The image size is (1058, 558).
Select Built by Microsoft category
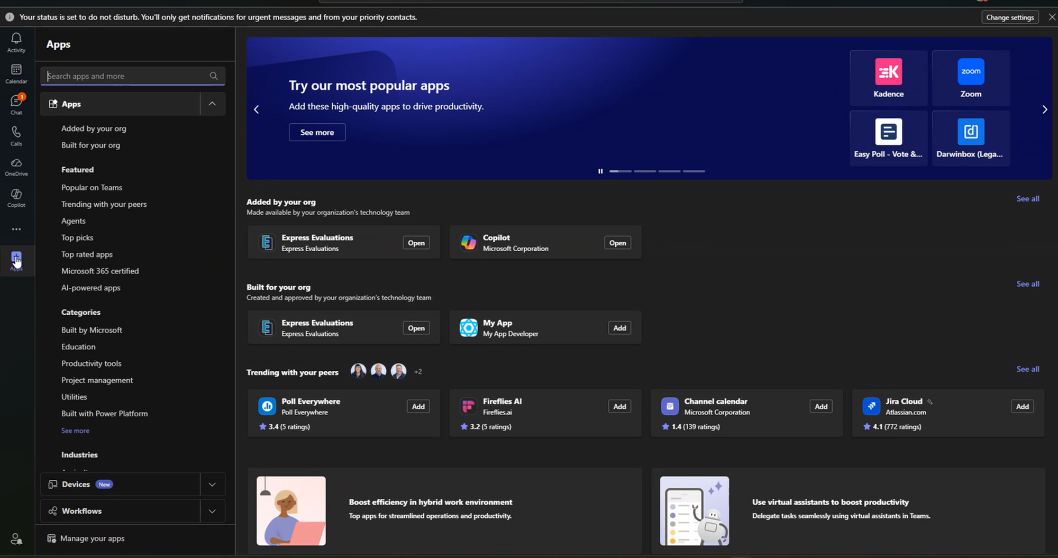coord(92,330)
